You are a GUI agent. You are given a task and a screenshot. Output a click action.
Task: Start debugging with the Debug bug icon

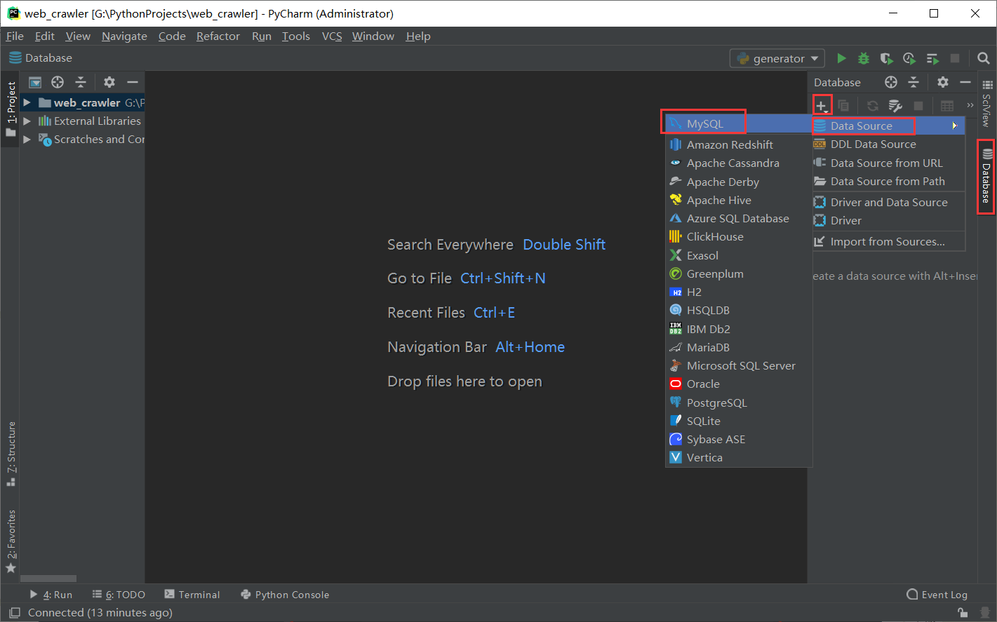[863, 58]
